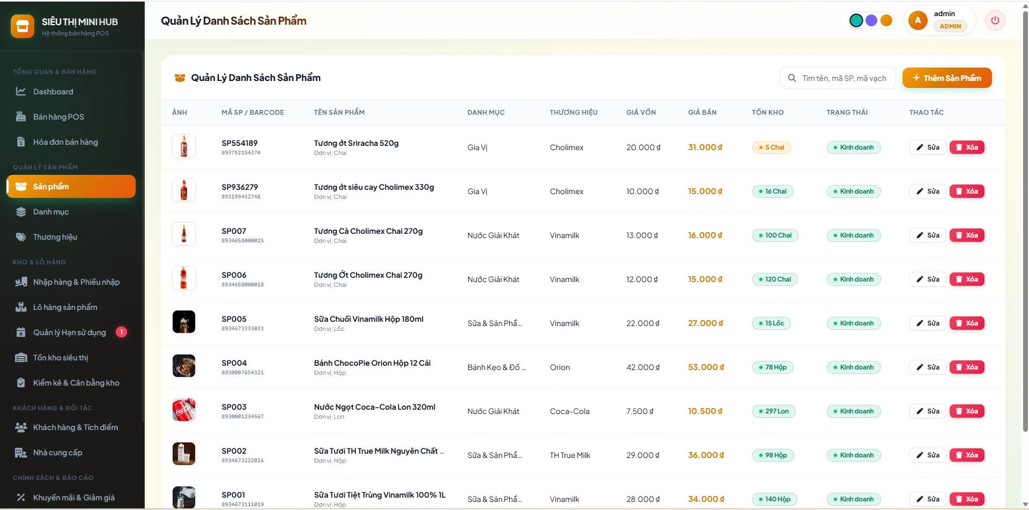Click product name Tương Cà Cholimex Chai 270g

pos(368,231)
